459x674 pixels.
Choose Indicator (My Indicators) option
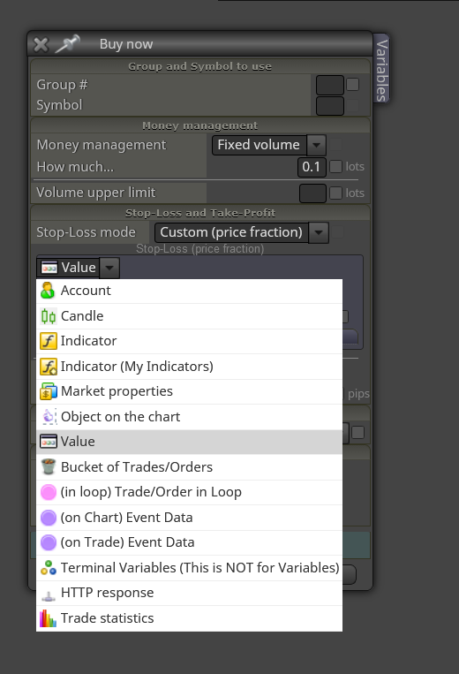(190, 367)
